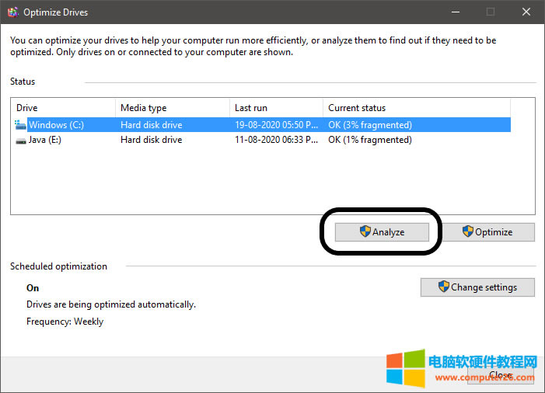Click the bold 'On' status text
This screenshot has width=545, height=393.
pos(33,288)
